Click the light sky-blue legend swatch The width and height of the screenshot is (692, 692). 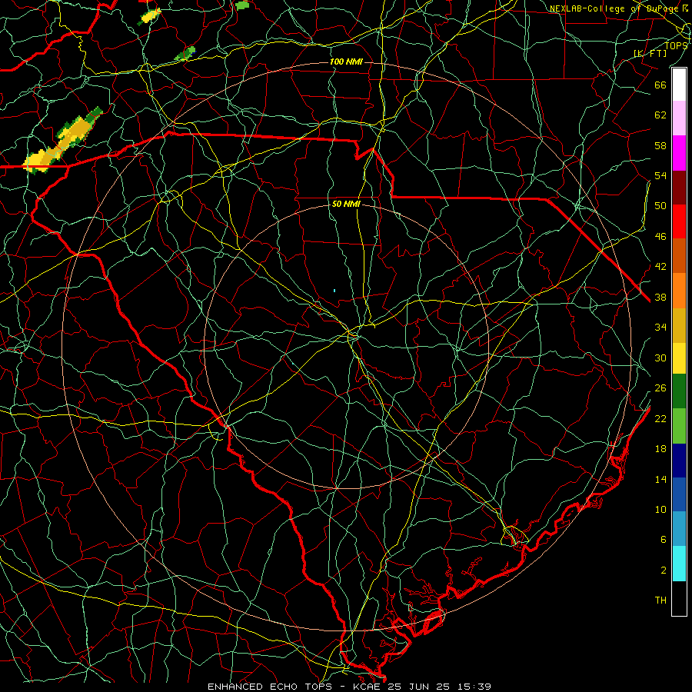(x=679, y=529)
